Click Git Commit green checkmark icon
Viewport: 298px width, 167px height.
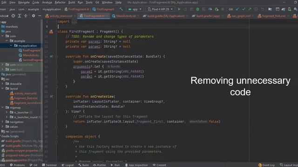244,9
